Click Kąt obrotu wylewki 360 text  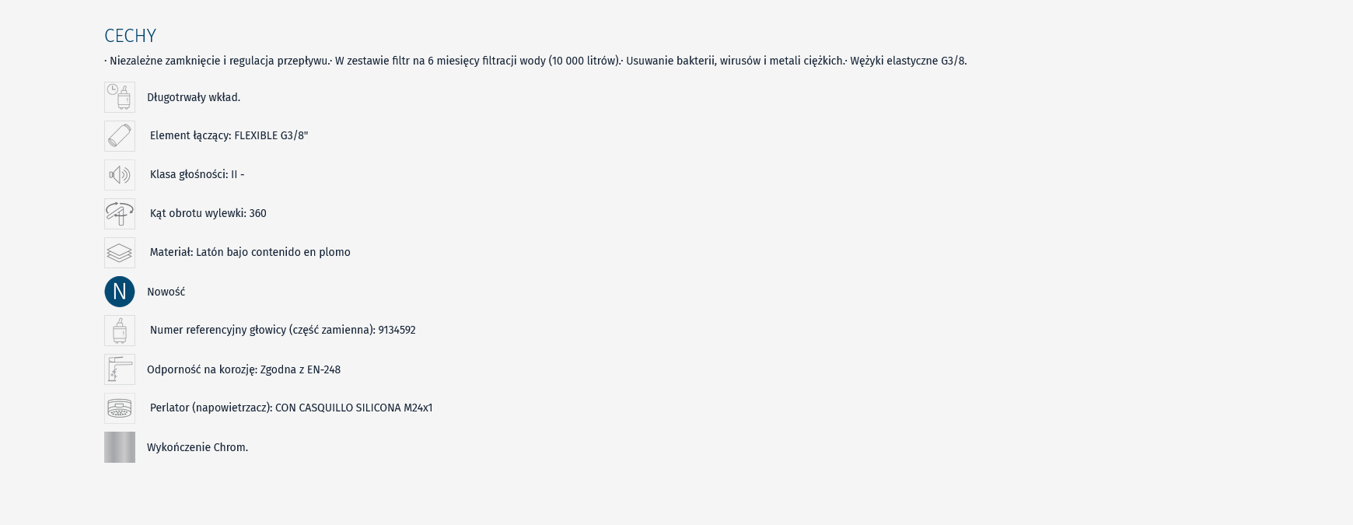tap(208, 213)
